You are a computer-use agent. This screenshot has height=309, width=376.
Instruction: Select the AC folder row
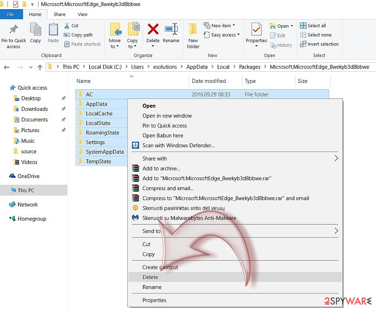pyautogui.click(x=202, y=94)
